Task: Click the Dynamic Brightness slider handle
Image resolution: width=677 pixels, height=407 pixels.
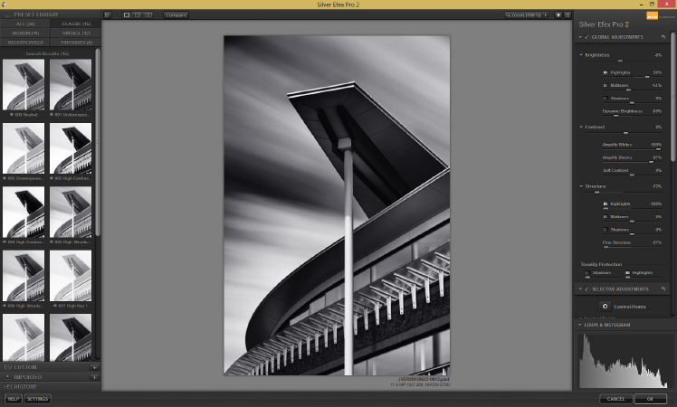Action: (x=616, y=116)
